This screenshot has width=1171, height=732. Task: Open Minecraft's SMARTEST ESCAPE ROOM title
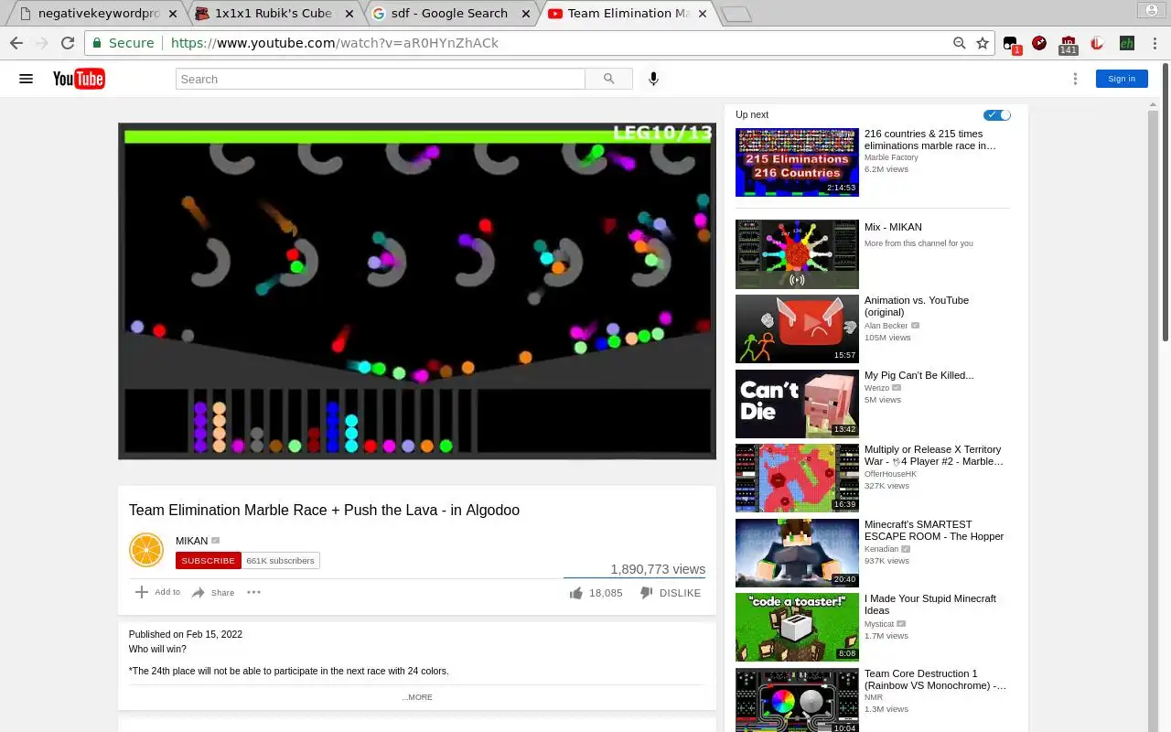tap(934, 531)
